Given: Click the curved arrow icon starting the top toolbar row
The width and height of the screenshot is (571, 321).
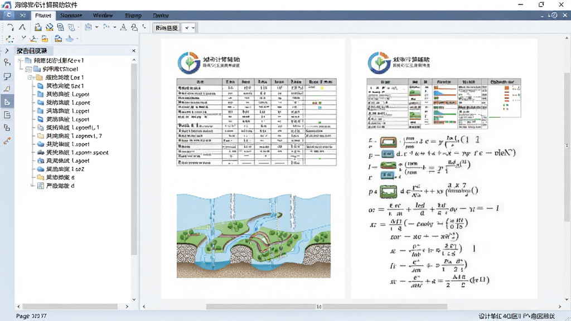Looking at the screenshot, I should [10, 27].
